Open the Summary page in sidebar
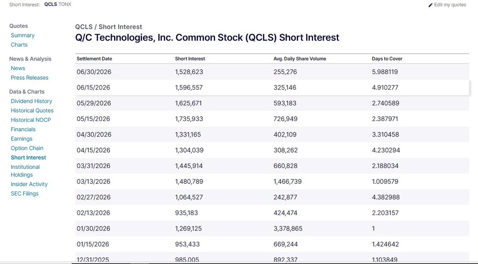 click(x=23, y=35)
